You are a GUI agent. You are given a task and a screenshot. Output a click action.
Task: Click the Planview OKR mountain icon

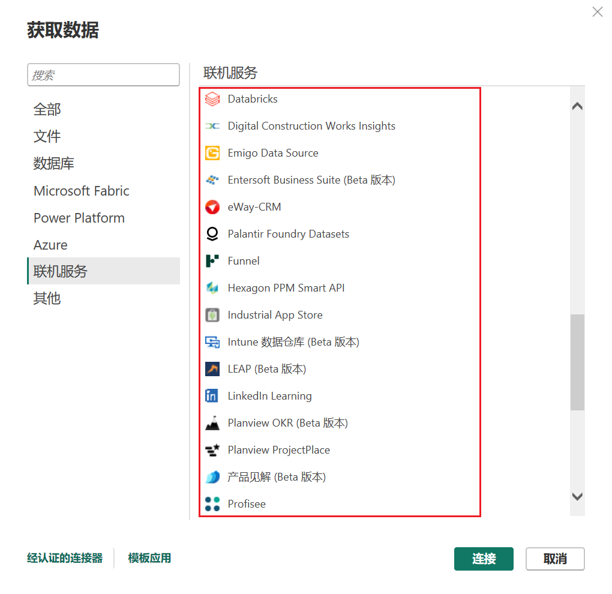tap(212, 423)
